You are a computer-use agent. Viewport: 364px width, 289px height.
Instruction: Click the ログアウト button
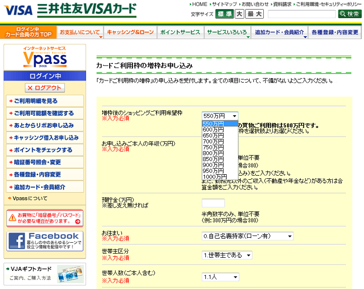45,88
